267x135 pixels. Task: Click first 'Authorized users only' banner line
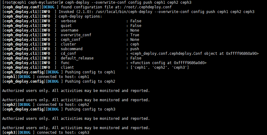(76, 91)
